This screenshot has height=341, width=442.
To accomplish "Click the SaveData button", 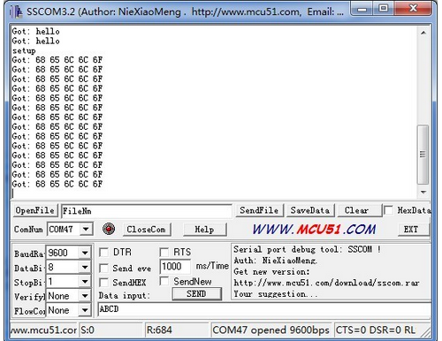I will [x=310, y=210].
